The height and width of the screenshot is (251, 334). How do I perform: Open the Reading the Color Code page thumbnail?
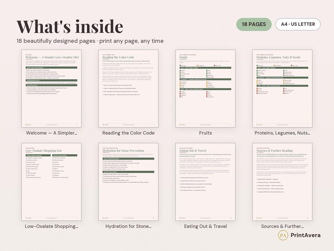pyautogui.click(x=128, y=88)
